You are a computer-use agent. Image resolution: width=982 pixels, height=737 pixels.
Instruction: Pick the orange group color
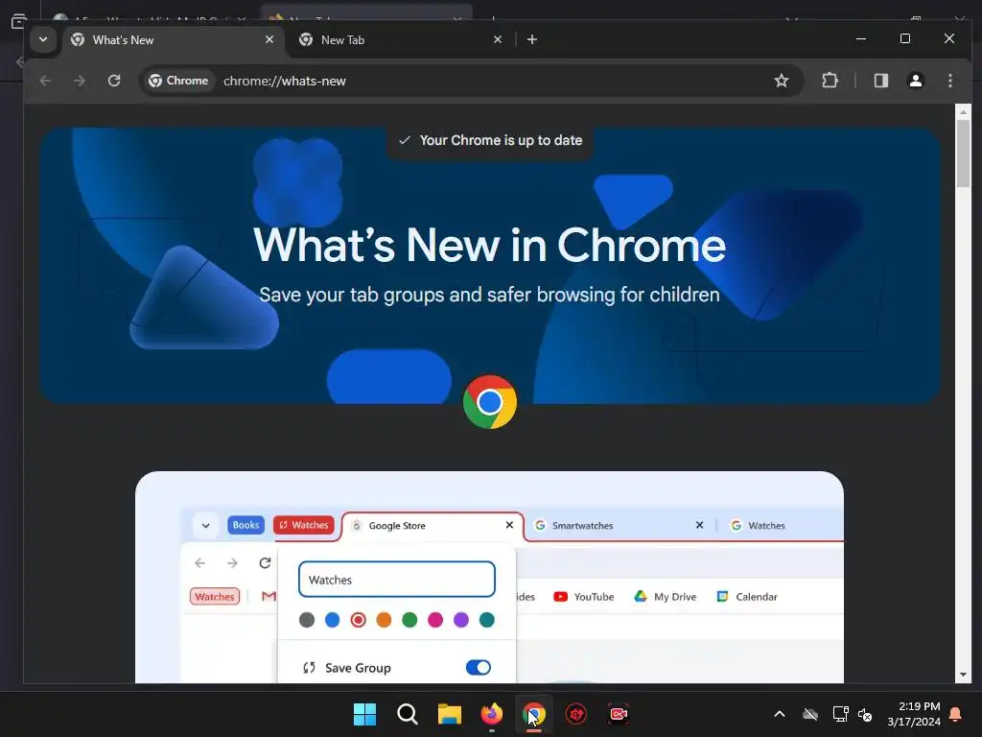(x=384, y=620)
